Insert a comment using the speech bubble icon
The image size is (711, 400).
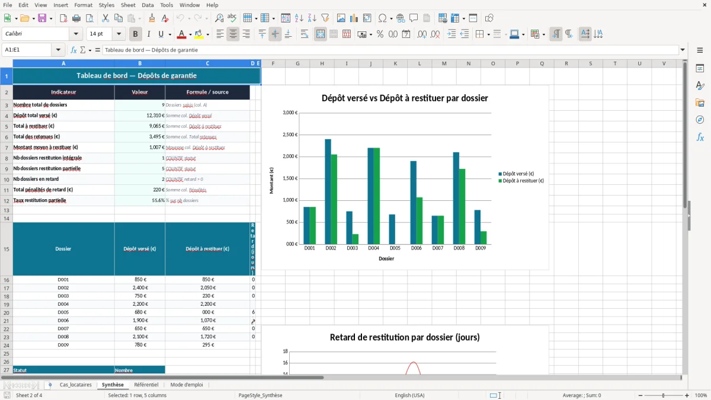[x=414, y=18]
